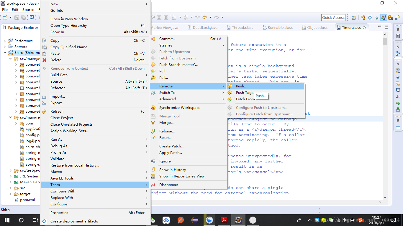
Task: Click the Rebase icon in Team submenu
Action: coord(153,131)
